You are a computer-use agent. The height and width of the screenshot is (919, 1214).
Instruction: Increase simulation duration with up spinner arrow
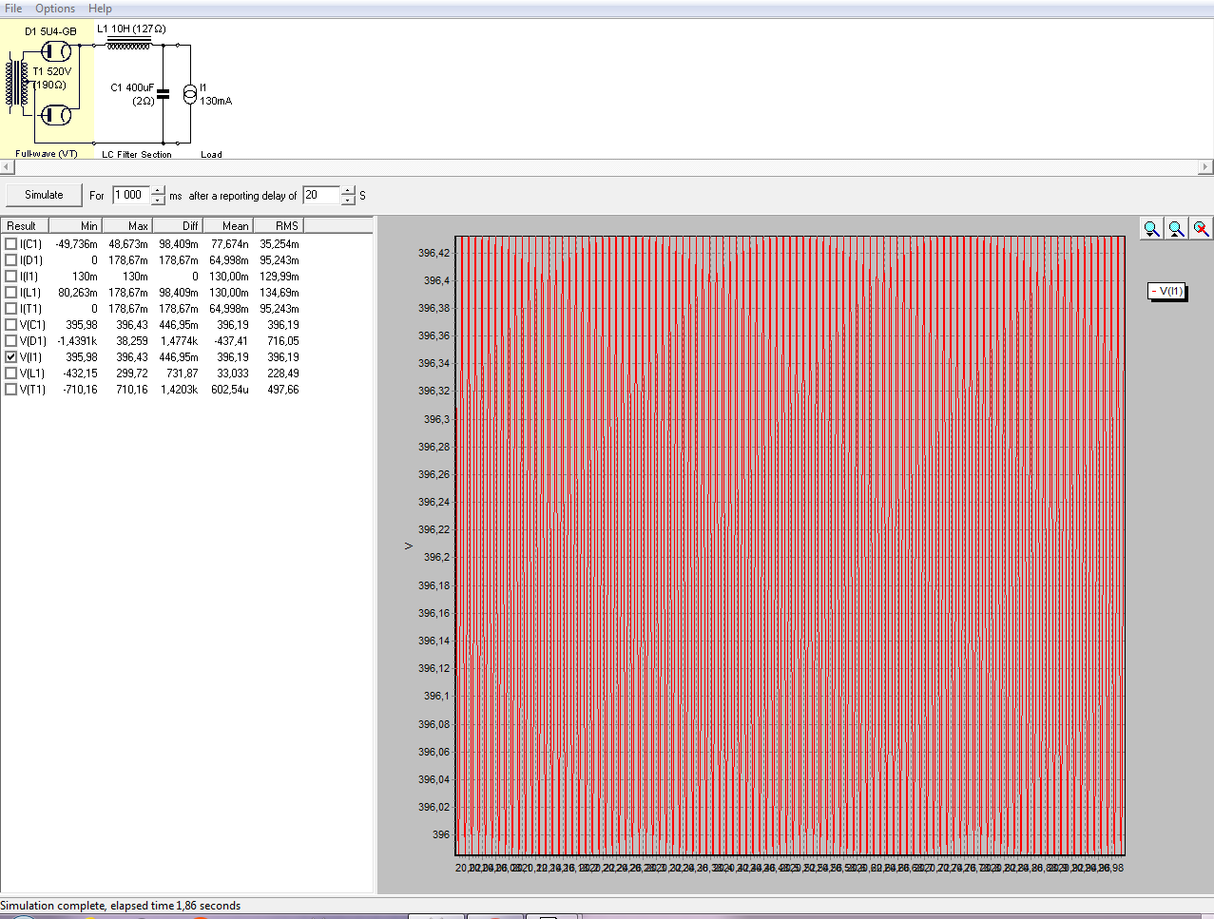click(158, 190)
